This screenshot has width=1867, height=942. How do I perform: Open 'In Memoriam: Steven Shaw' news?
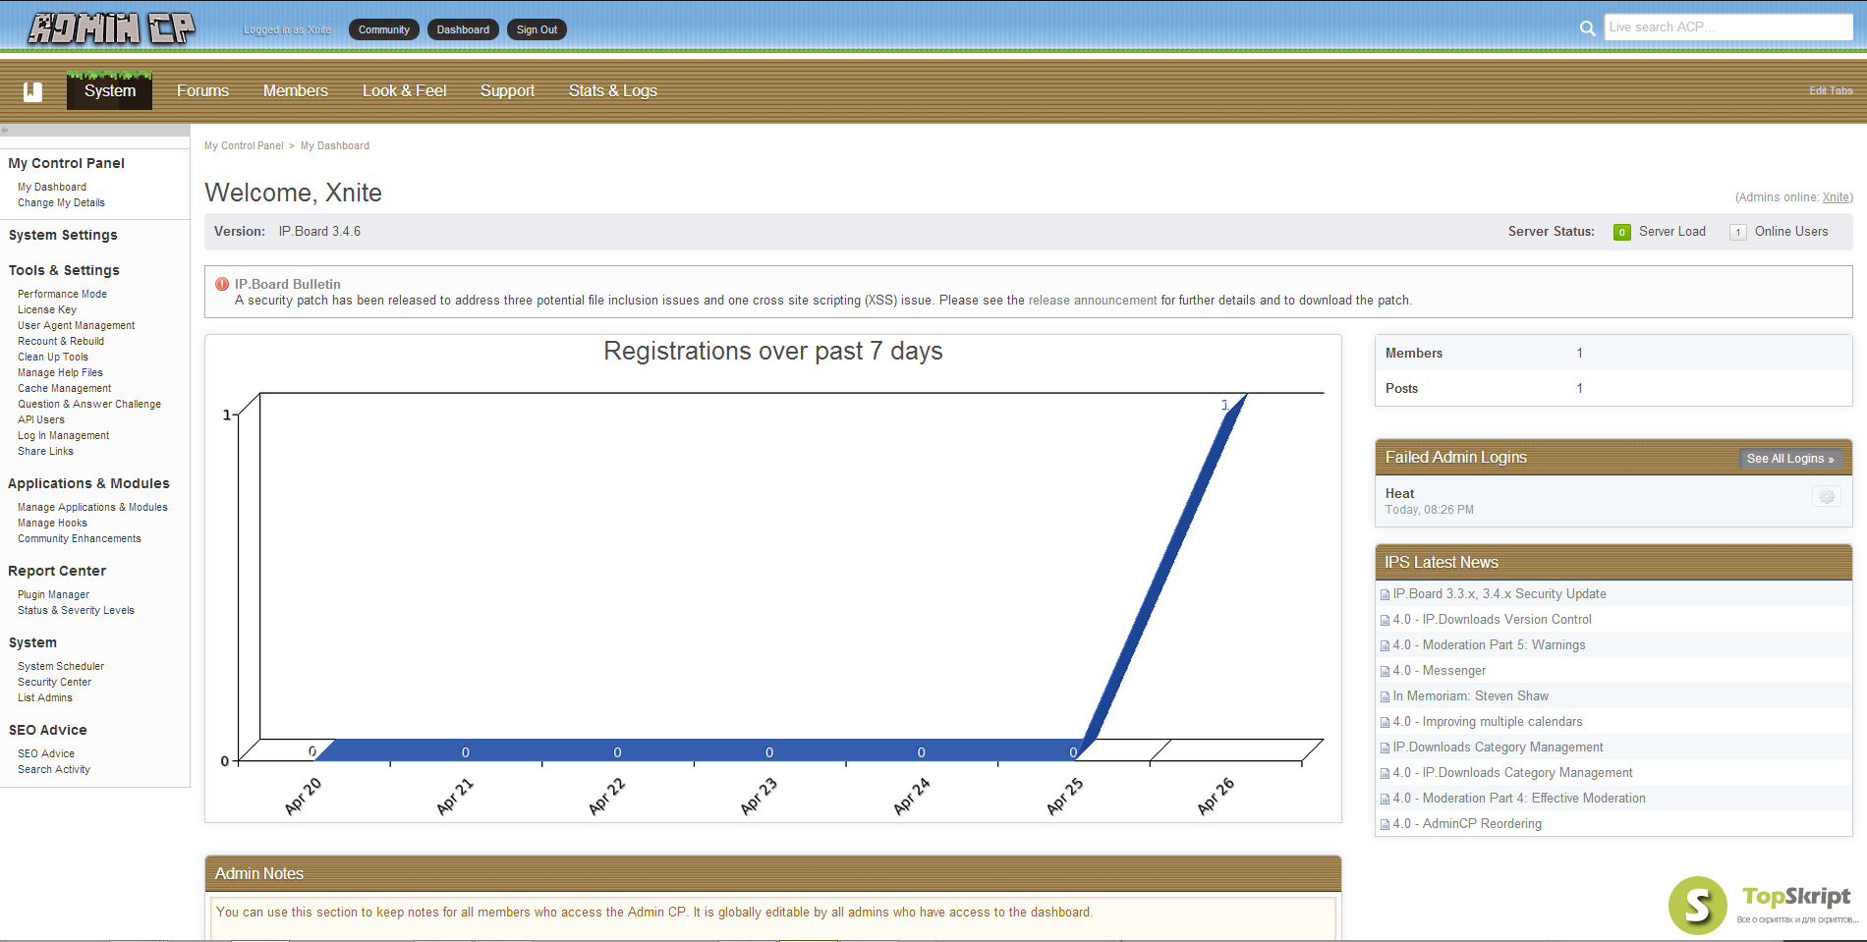1470,696
